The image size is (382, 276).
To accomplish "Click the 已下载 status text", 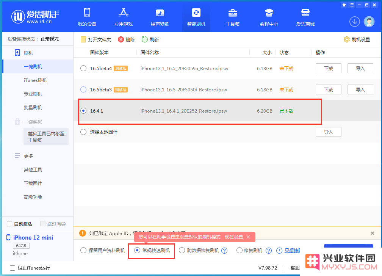I will [x=286, y=111].
